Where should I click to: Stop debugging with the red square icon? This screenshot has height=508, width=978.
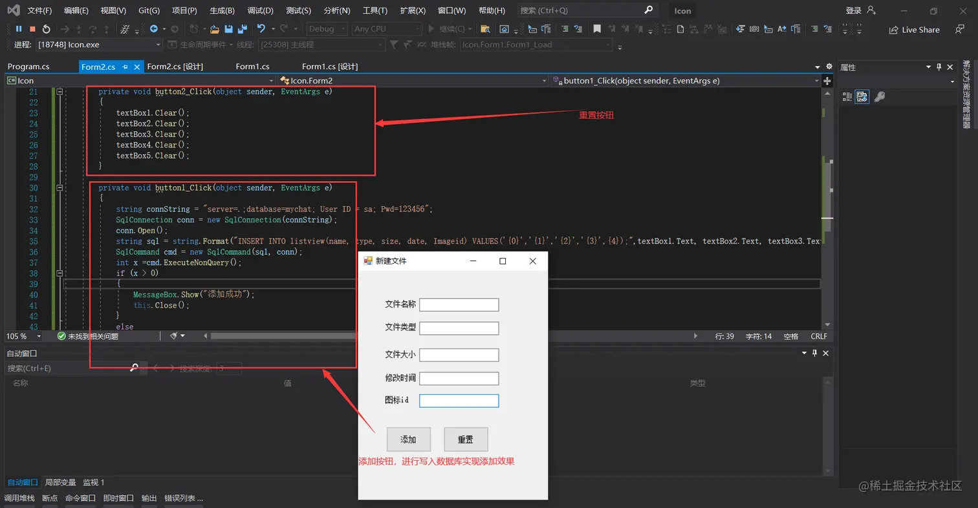[32, 29]
